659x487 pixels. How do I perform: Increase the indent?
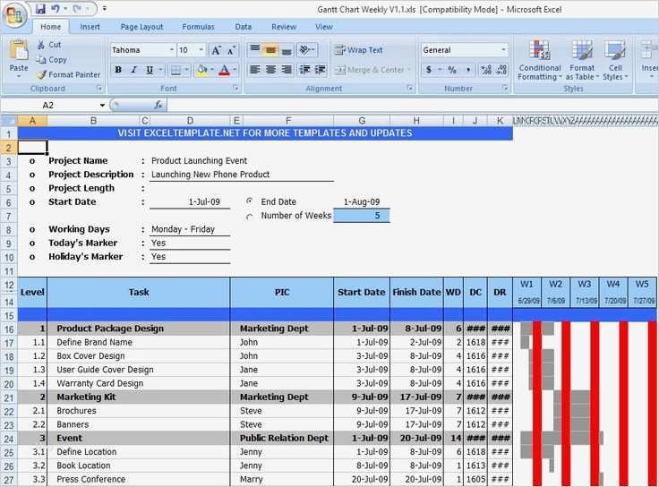tap(321, 70)
